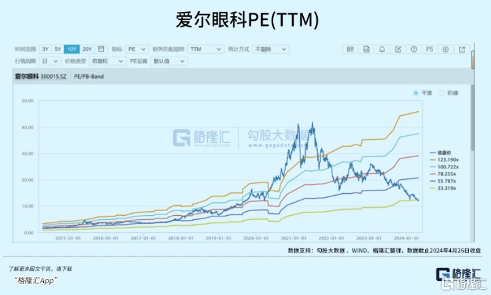491x295 pixels.
Task: Click the edit note icon
Action: (x=398, y=49)
